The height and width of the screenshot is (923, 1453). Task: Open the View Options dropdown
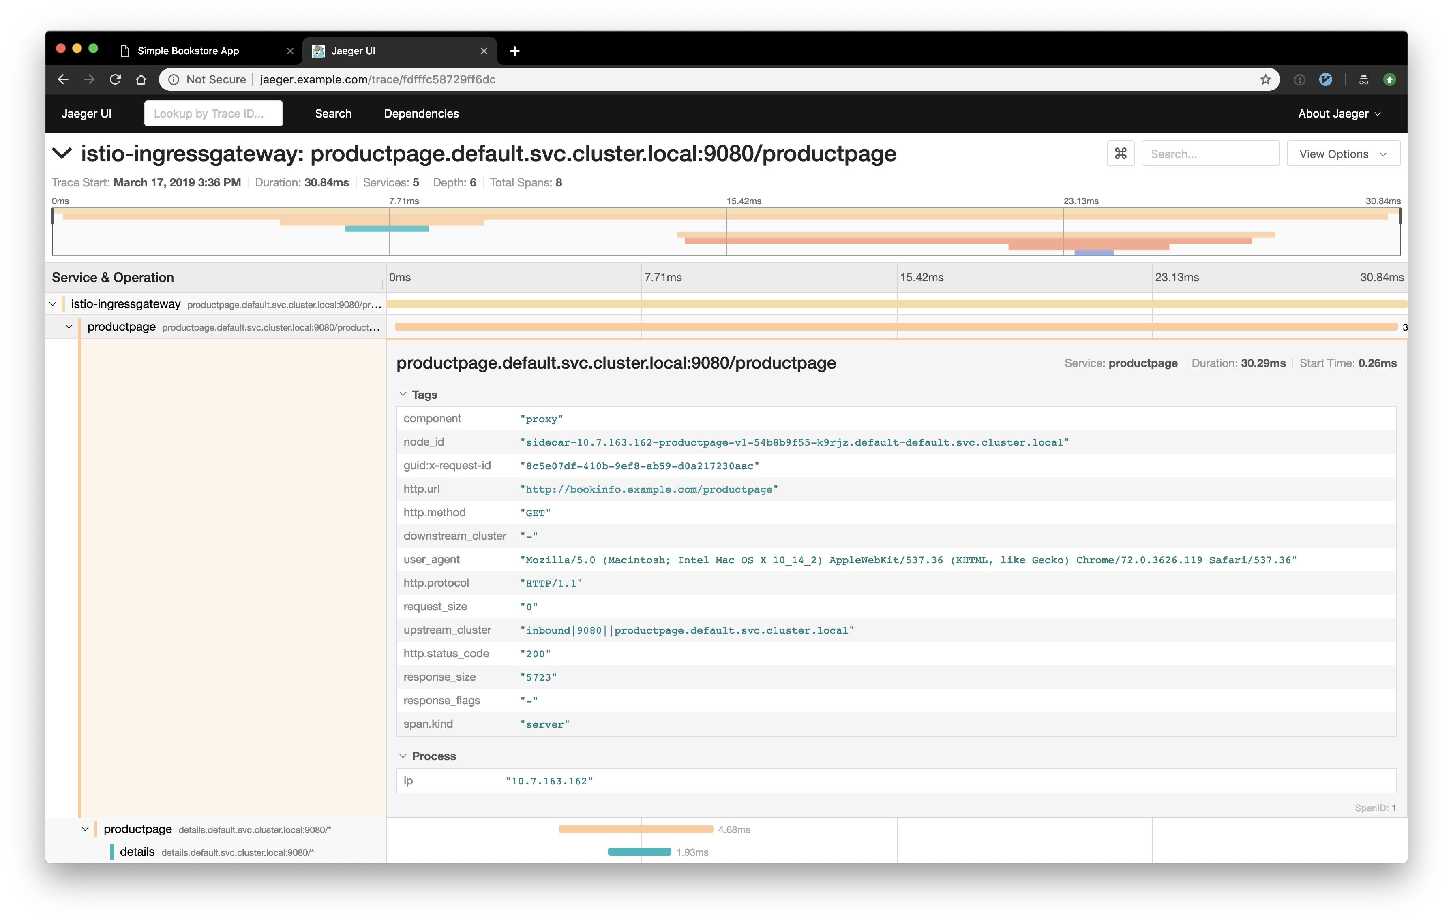1343,154
